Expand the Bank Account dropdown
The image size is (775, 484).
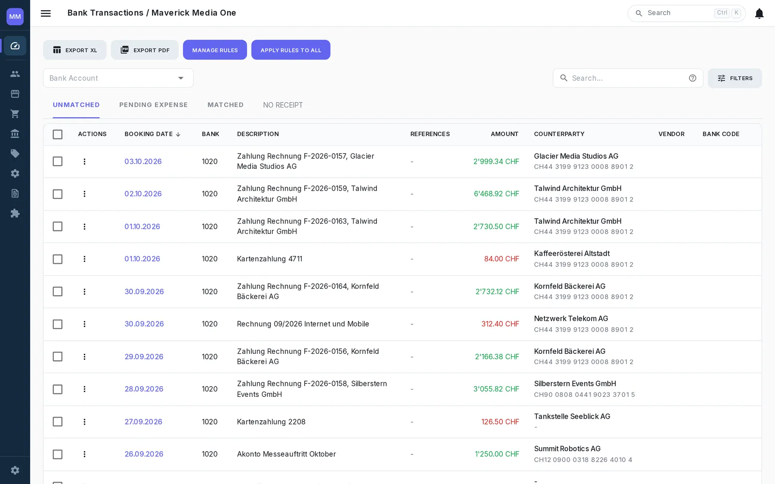(118, 78)
